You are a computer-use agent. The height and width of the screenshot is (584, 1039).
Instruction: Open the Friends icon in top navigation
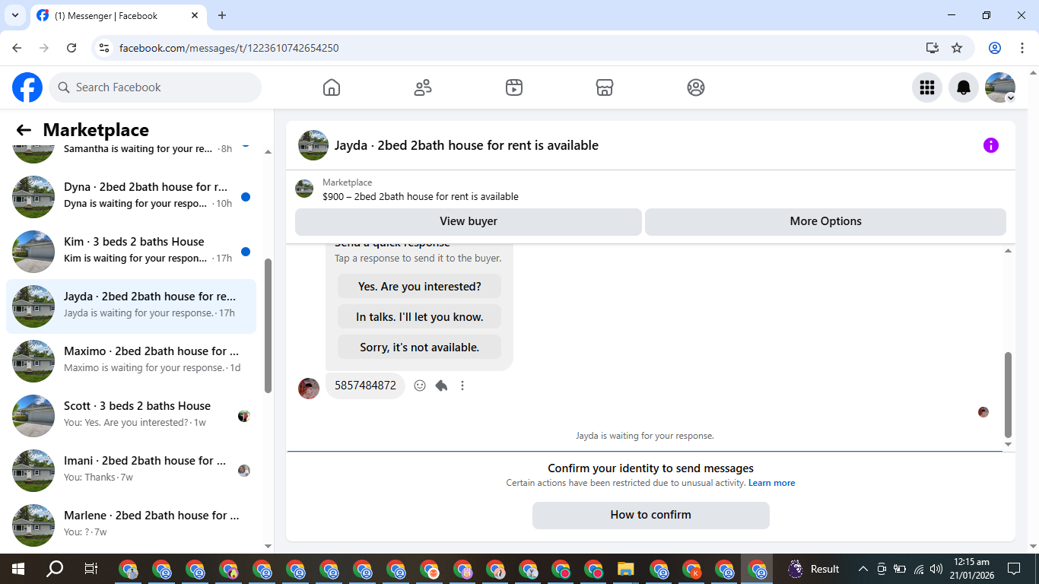423,87
